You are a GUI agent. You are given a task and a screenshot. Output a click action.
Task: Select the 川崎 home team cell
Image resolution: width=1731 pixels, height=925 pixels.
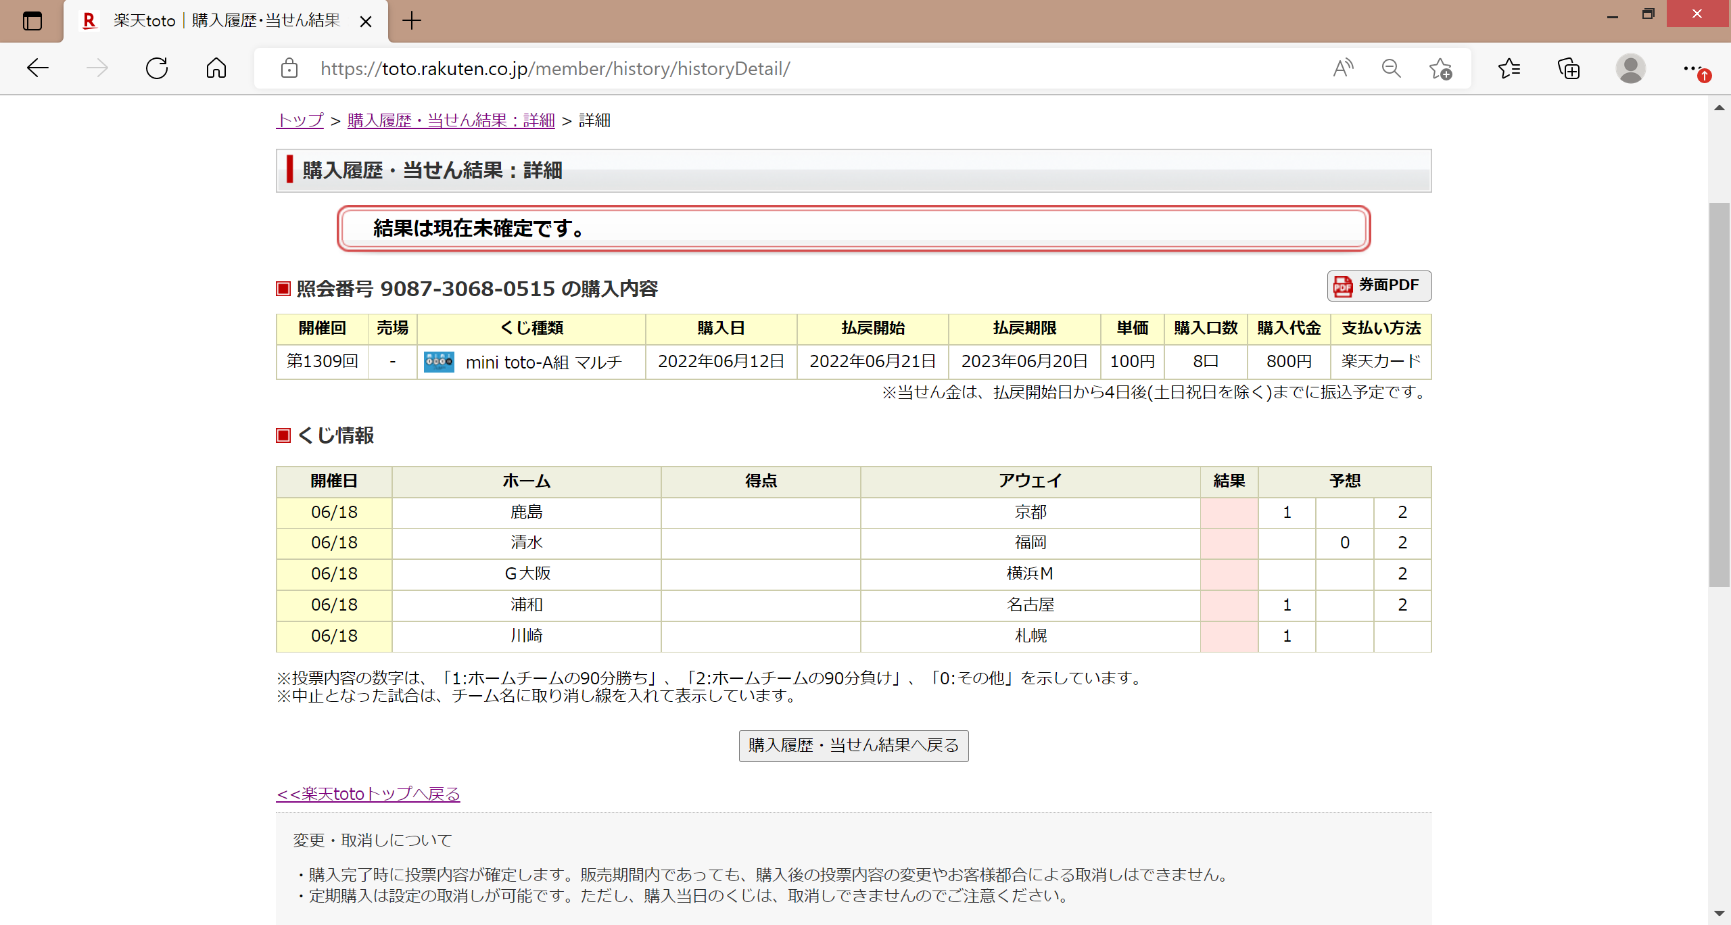click(526, 636)
